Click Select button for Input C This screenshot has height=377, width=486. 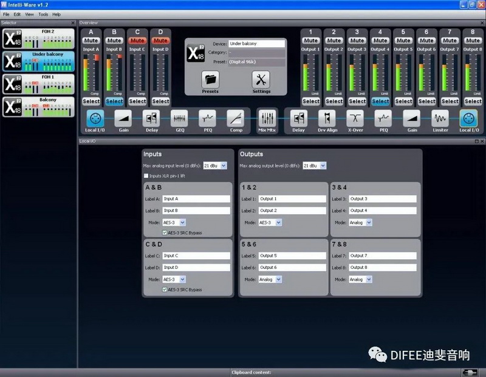point(138,101)
